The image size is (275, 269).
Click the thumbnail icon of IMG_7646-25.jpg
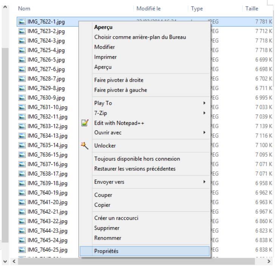pyautogui.click(x=22, y=250)
